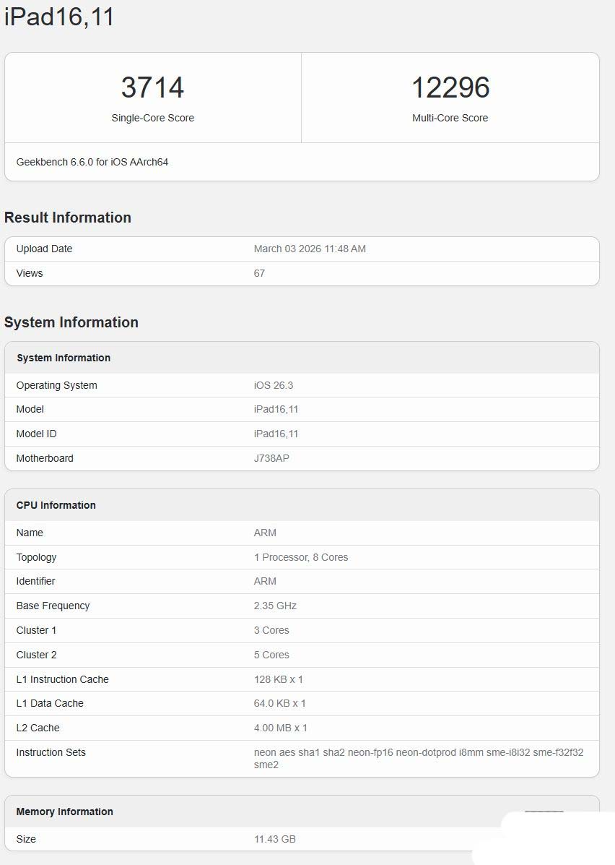Viewport: 615px width, 865px height.
Task: Click the Geekbench 6.6.0 version text
Action: tap(92, 162)
